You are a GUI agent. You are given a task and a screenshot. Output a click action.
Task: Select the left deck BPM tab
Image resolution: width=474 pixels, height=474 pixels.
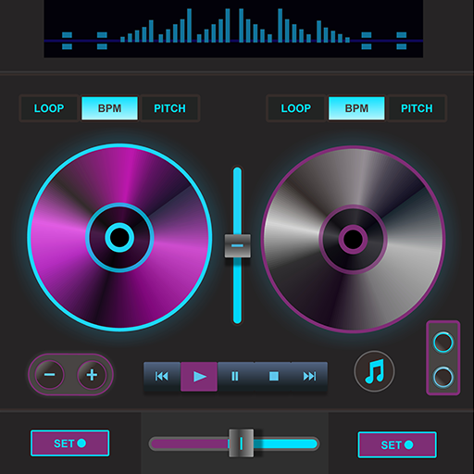[109, 108]
